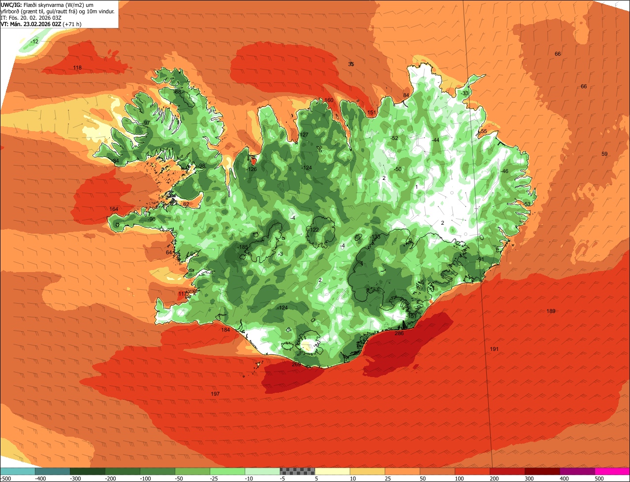Screen dimensions: 630x482
Task: Click the dark teal legend swatch from -400 to -300
Action: click(x=53, y=471)
